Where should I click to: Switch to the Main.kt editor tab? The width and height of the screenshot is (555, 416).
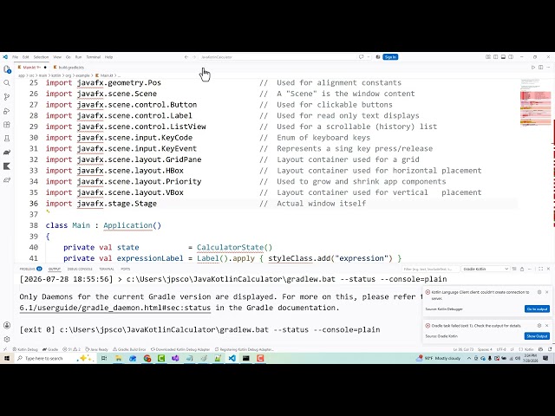(x=32, y=68)
